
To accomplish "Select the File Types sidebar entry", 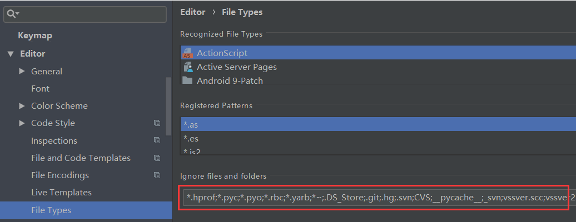I will (x=51, y=210).
